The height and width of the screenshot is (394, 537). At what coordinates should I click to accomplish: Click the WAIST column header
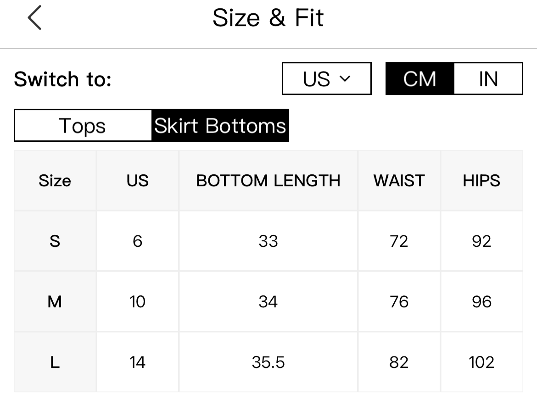click(399, 180)
